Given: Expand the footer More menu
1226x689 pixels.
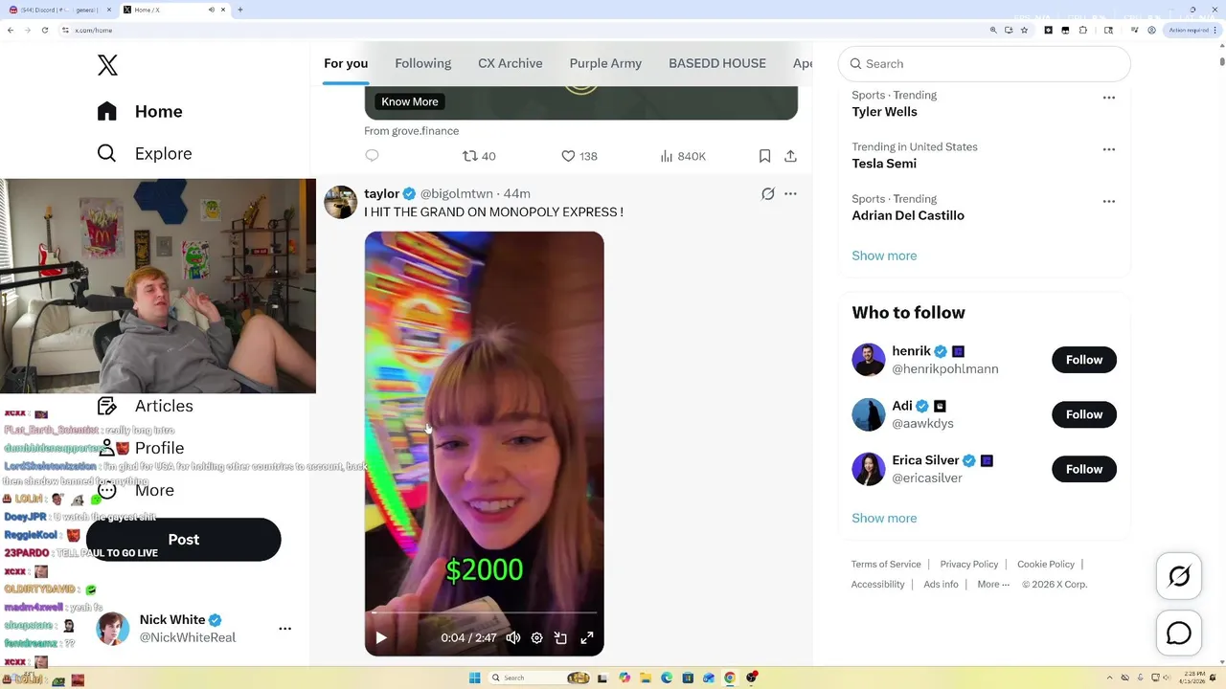Looking at the screenshot, I should (x=992, y=585).
